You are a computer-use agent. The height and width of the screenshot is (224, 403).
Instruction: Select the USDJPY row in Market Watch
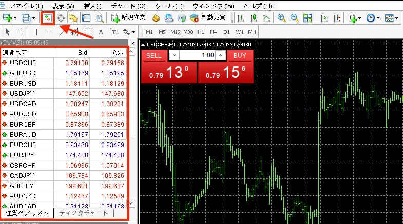[x=23, y=93]
